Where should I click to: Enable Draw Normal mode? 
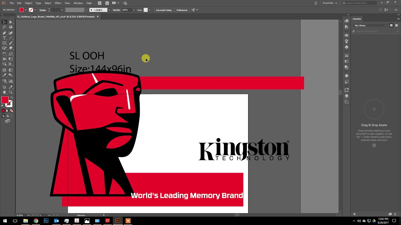(3, 116)
